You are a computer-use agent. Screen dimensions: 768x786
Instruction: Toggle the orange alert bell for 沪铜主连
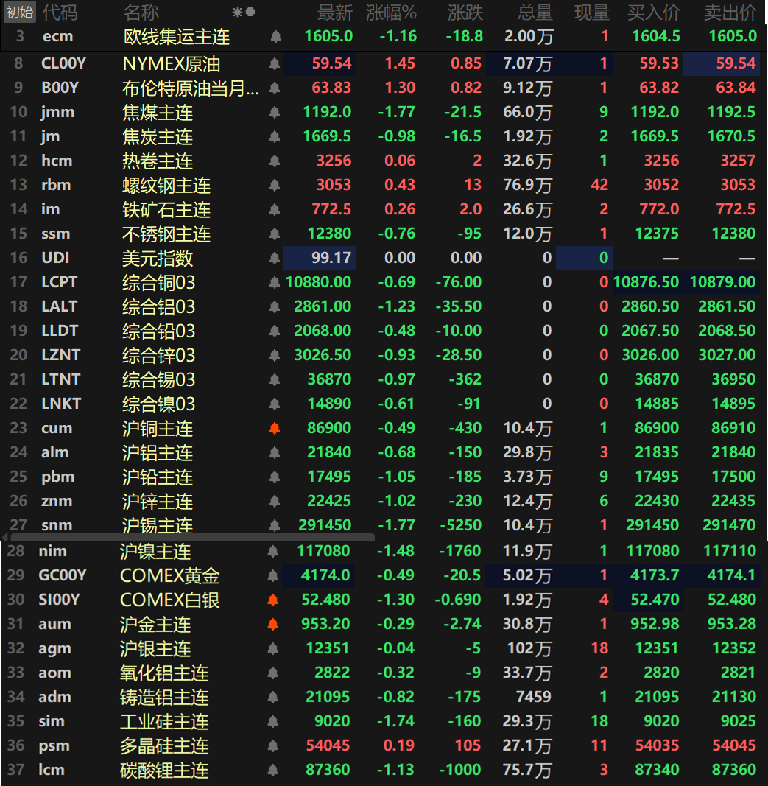(275, 428)
